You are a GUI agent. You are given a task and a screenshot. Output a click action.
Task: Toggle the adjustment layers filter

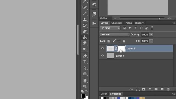130,28
